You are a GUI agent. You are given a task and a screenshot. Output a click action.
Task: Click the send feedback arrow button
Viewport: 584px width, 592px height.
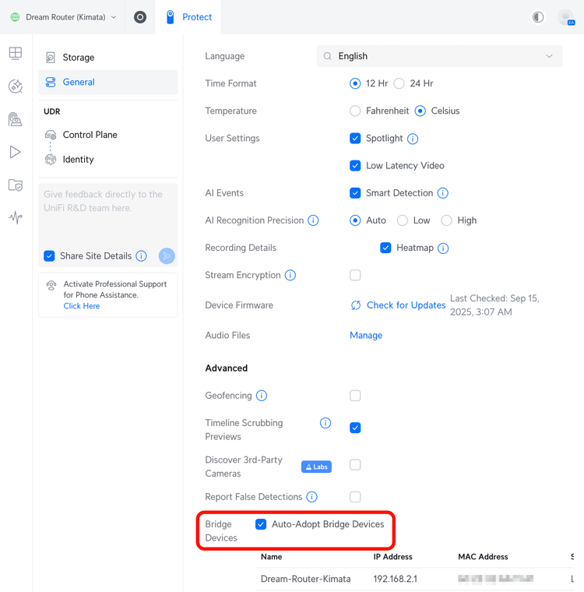[167, 256]
